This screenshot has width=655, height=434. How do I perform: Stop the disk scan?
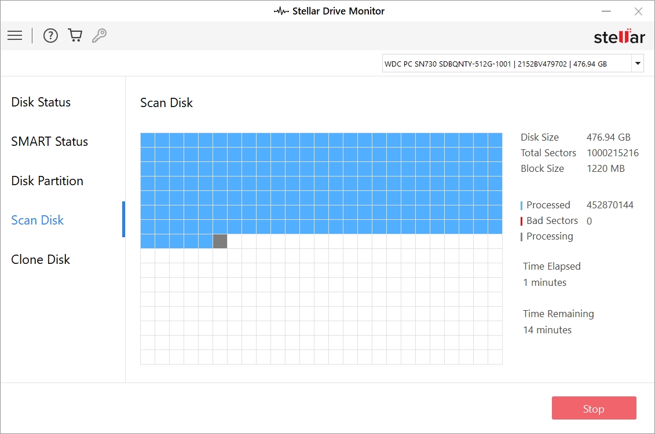click(594, 409)
